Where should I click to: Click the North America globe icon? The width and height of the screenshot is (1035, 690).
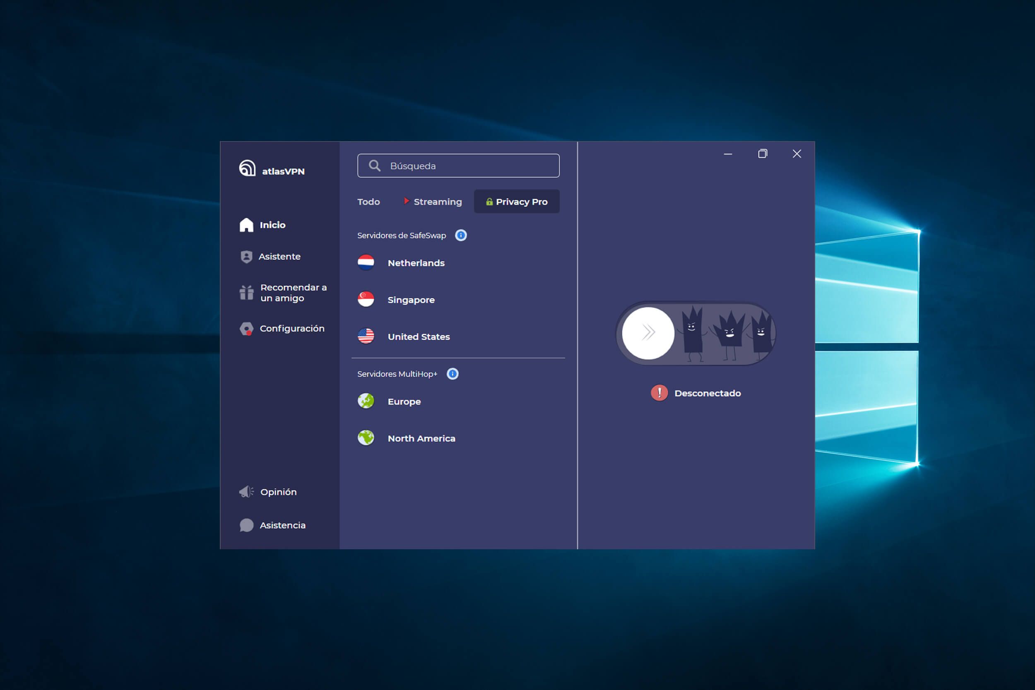366,438
